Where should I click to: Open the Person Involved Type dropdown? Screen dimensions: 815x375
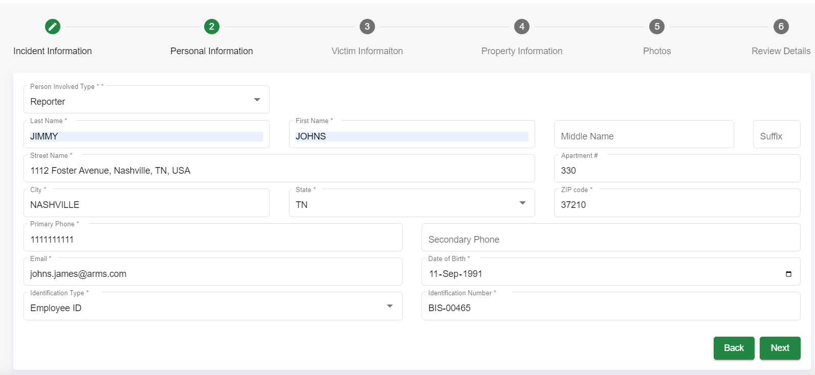(146, 100)
